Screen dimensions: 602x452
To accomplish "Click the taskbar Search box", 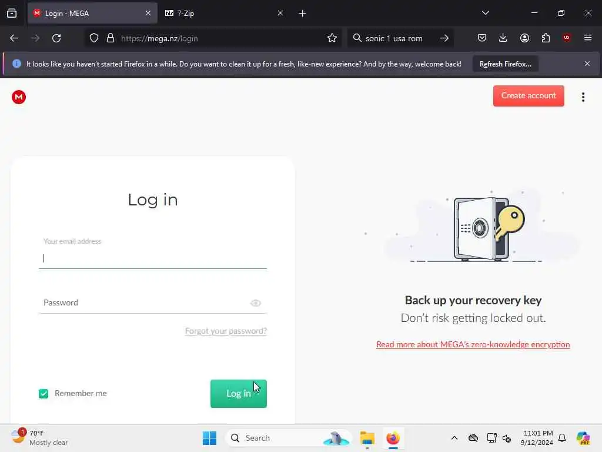I will click(289, 438).
